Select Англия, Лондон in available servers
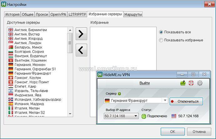 [28, 43]
